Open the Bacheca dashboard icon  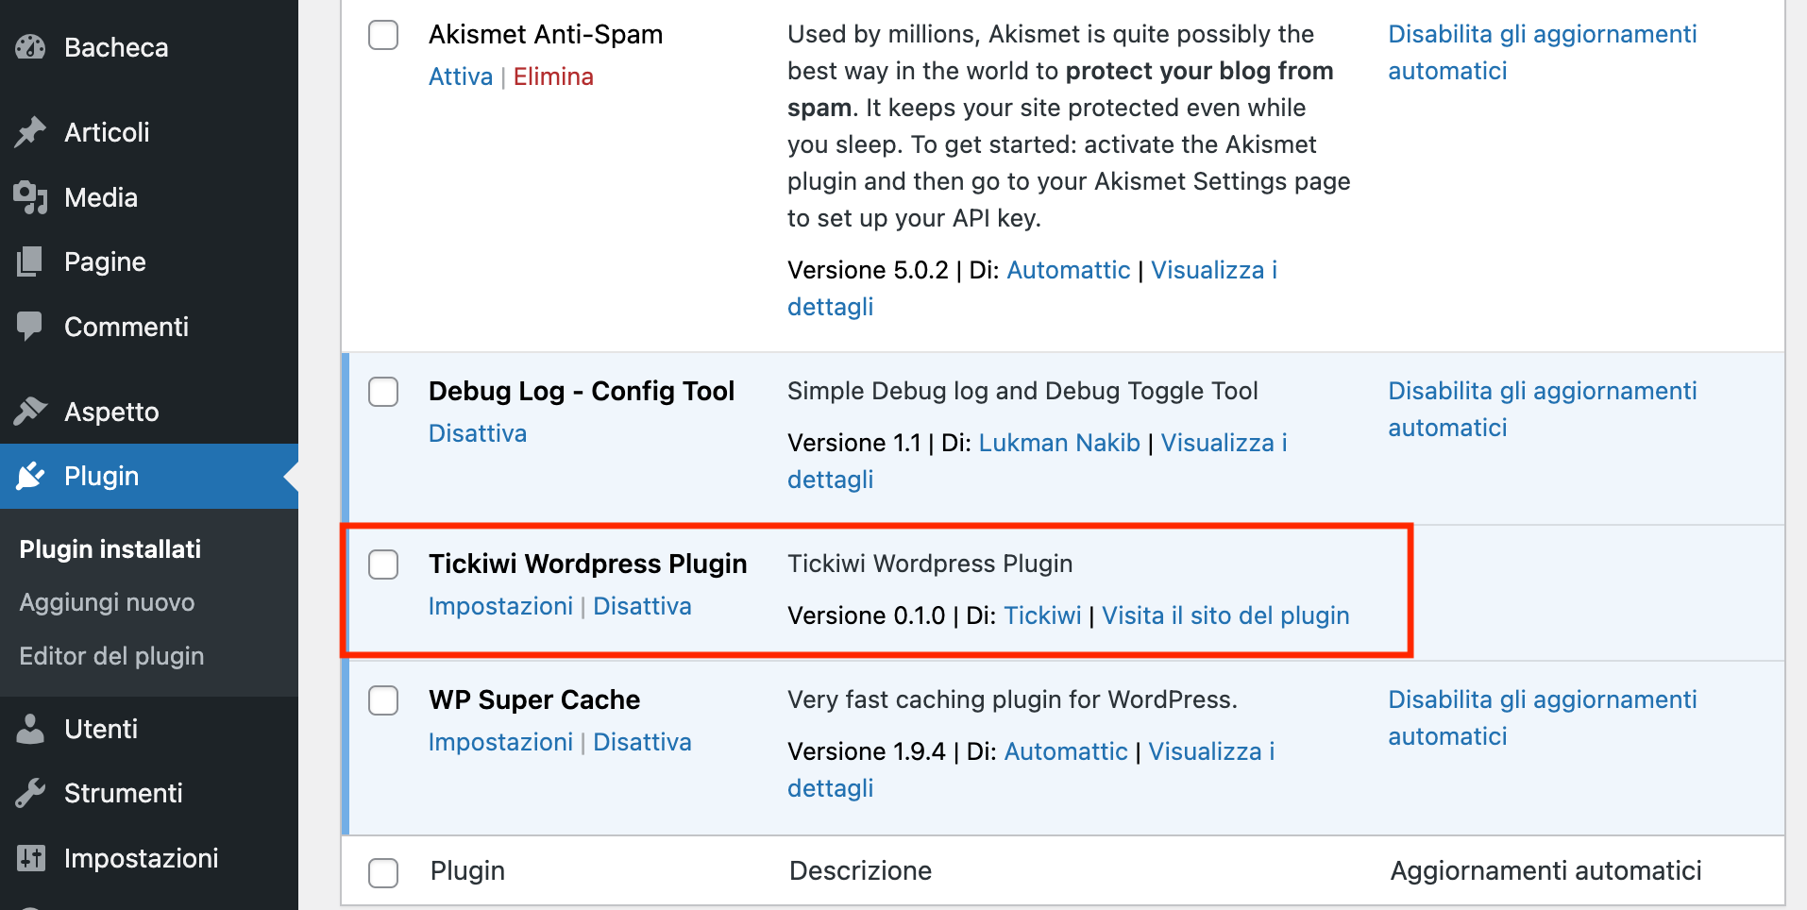tap(31, 46)
